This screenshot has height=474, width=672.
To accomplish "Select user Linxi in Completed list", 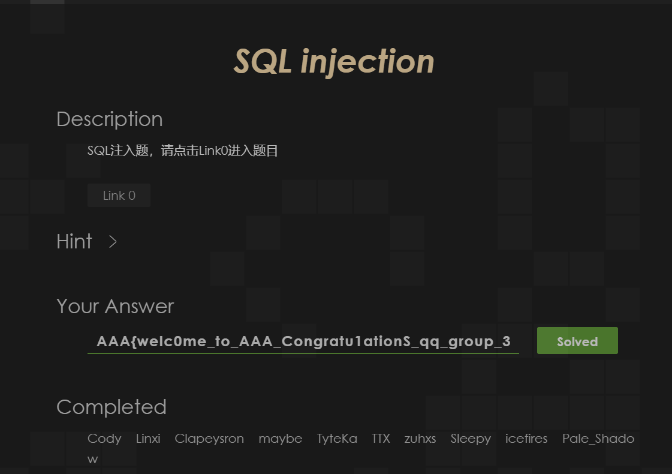I will click(x=148, y=439).
